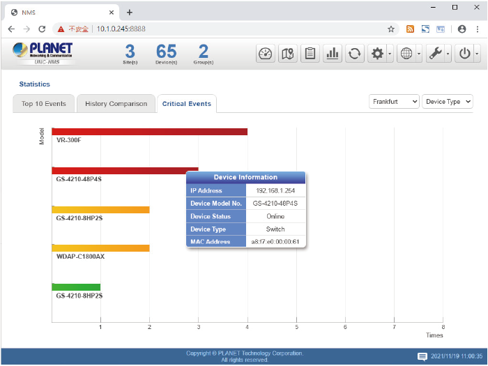Open the Chrome profile avatar icon
The image size is (488, 366).
click(x=462, y=29)
